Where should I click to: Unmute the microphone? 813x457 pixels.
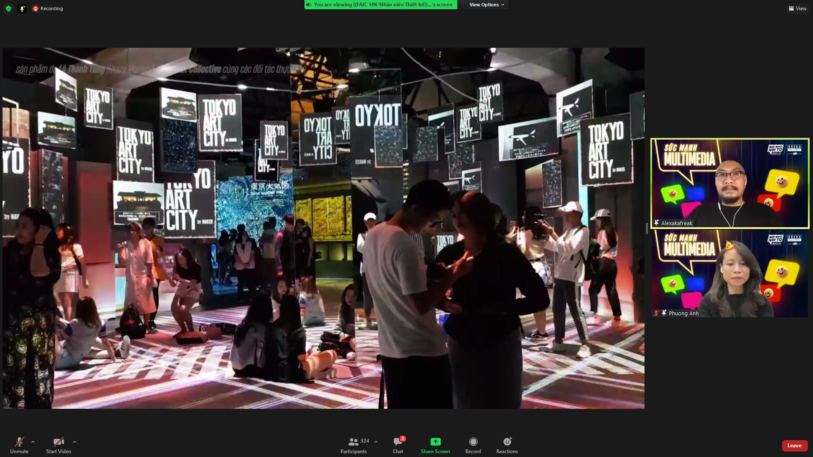[19, 445]
